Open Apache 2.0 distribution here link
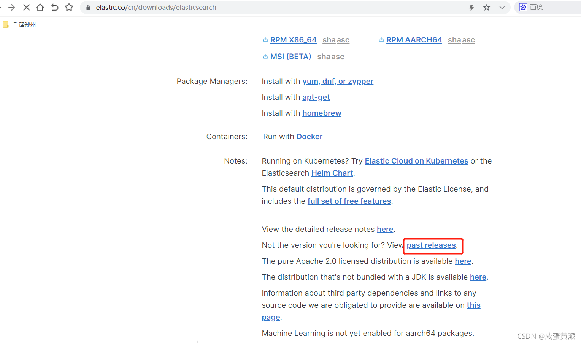 click(463, 261)
